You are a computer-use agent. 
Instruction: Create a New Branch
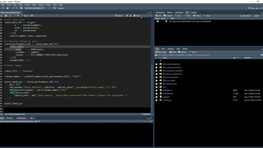pos(245,16)
